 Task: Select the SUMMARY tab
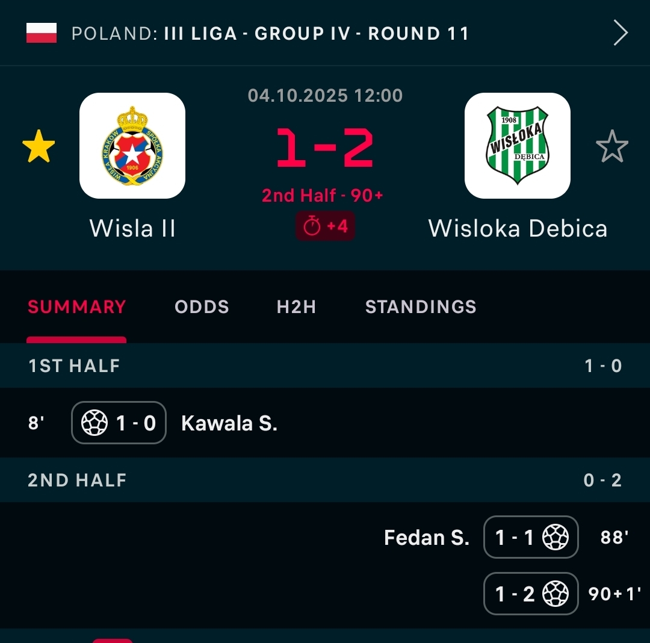[77, 307]
